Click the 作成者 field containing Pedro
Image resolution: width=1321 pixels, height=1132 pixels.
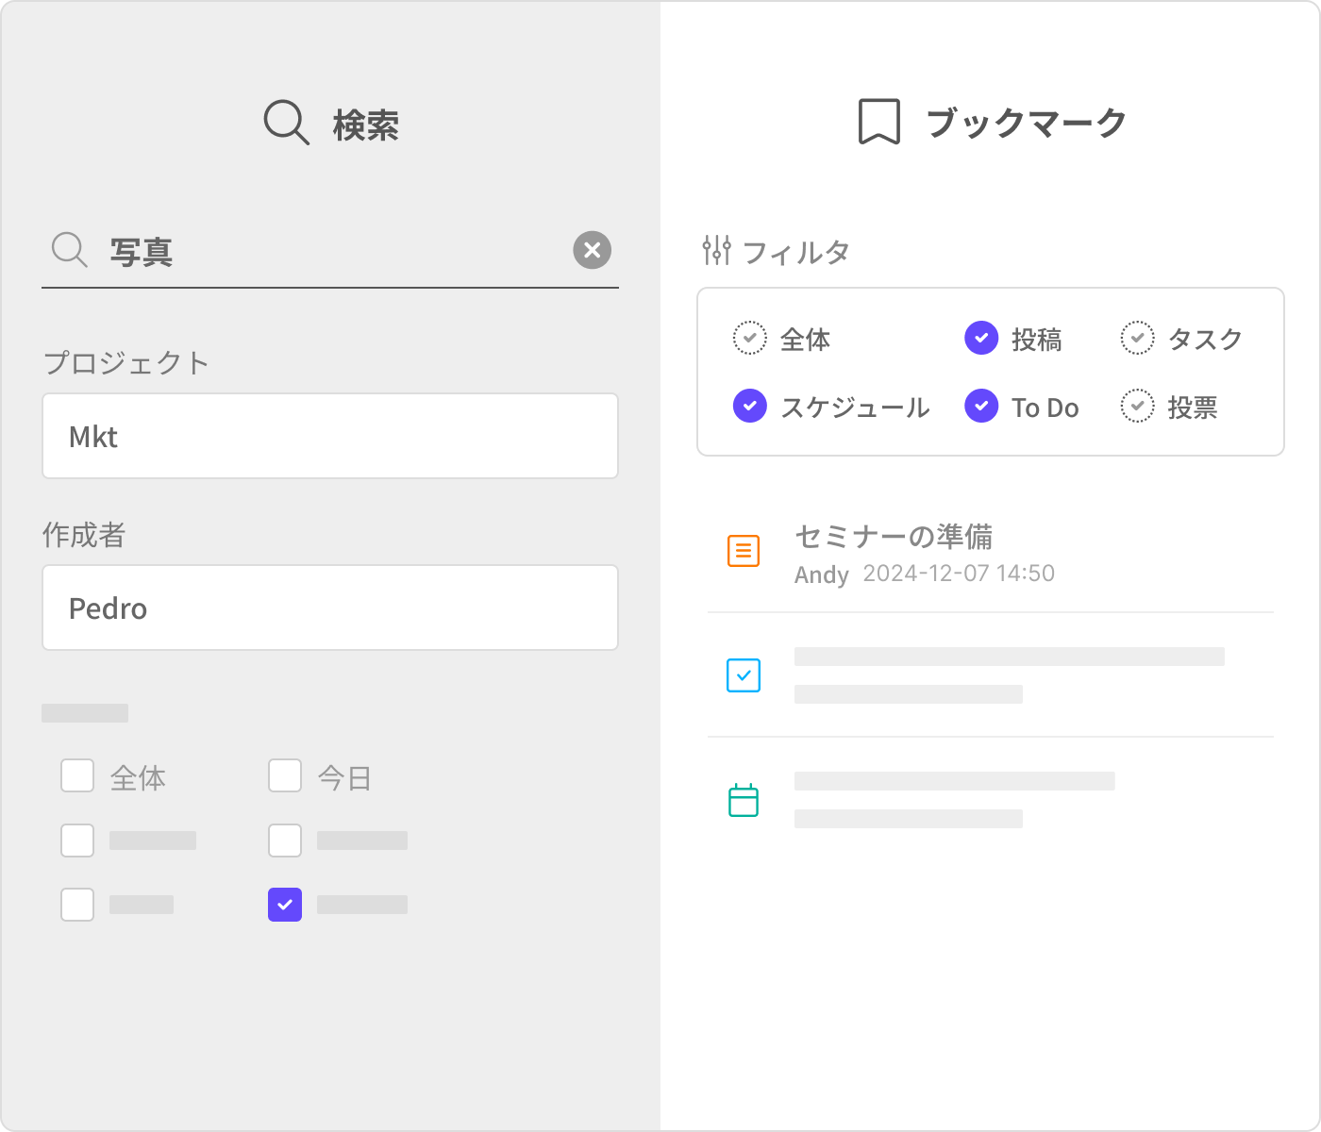[x=330, y=608]
